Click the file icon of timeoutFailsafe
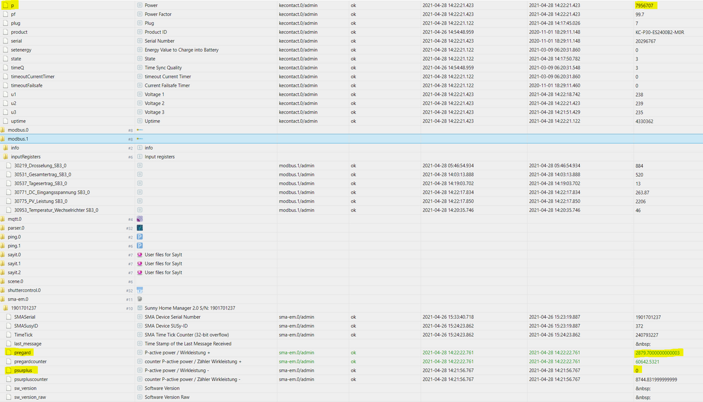The width and height of the screenshot is (703, 402). pyautogui.click(x=5, y=86)
